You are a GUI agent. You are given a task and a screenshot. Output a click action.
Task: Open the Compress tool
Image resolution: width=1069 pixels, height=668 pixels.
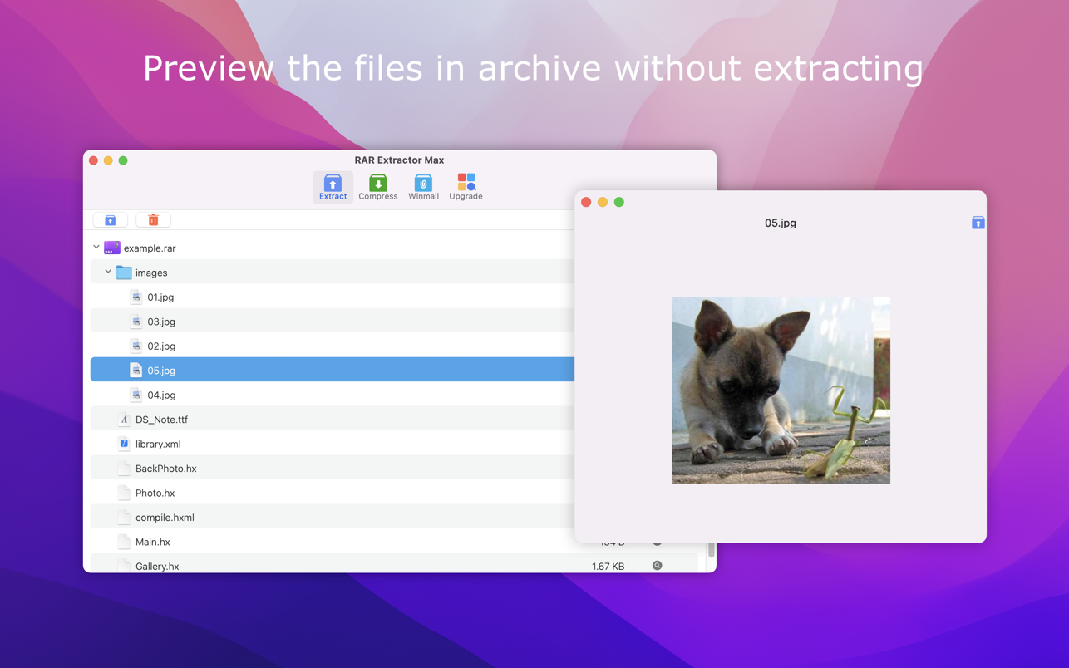[377, 187]
